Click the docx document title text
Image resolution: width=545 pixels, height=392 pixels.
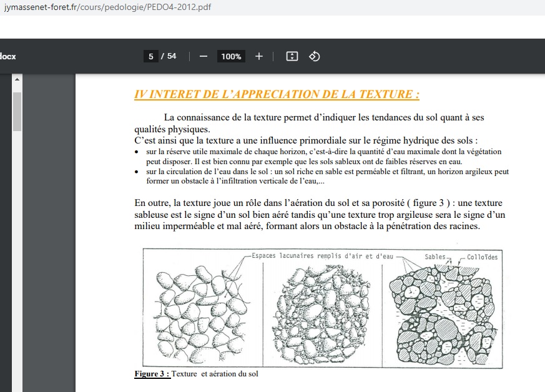pyautogui.click(x=8, y=56)
